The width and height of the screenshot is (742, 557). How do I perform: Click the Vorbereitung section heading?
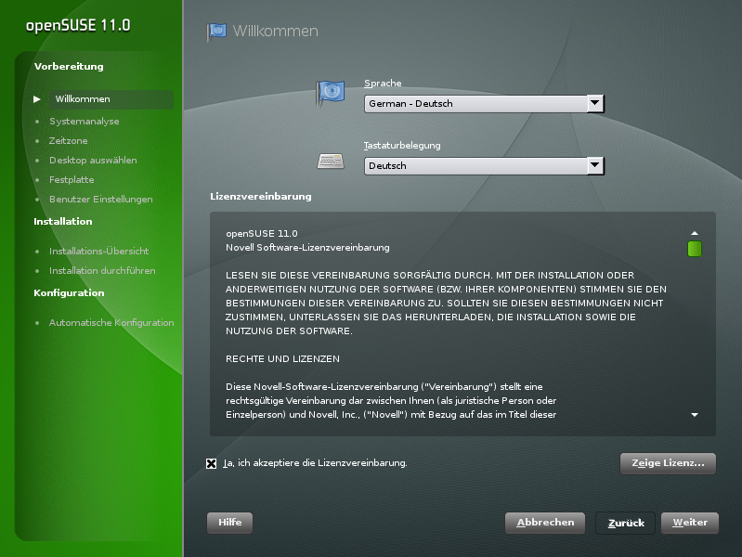tap(69, 67)
